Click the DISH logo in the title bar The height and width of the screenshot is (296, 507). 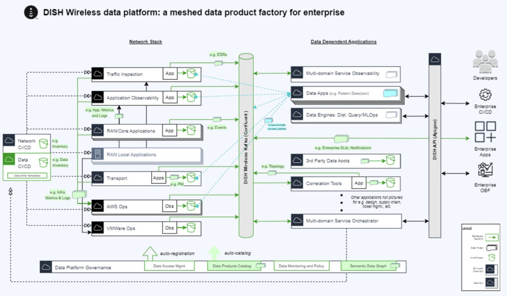[x=30, y=12]
